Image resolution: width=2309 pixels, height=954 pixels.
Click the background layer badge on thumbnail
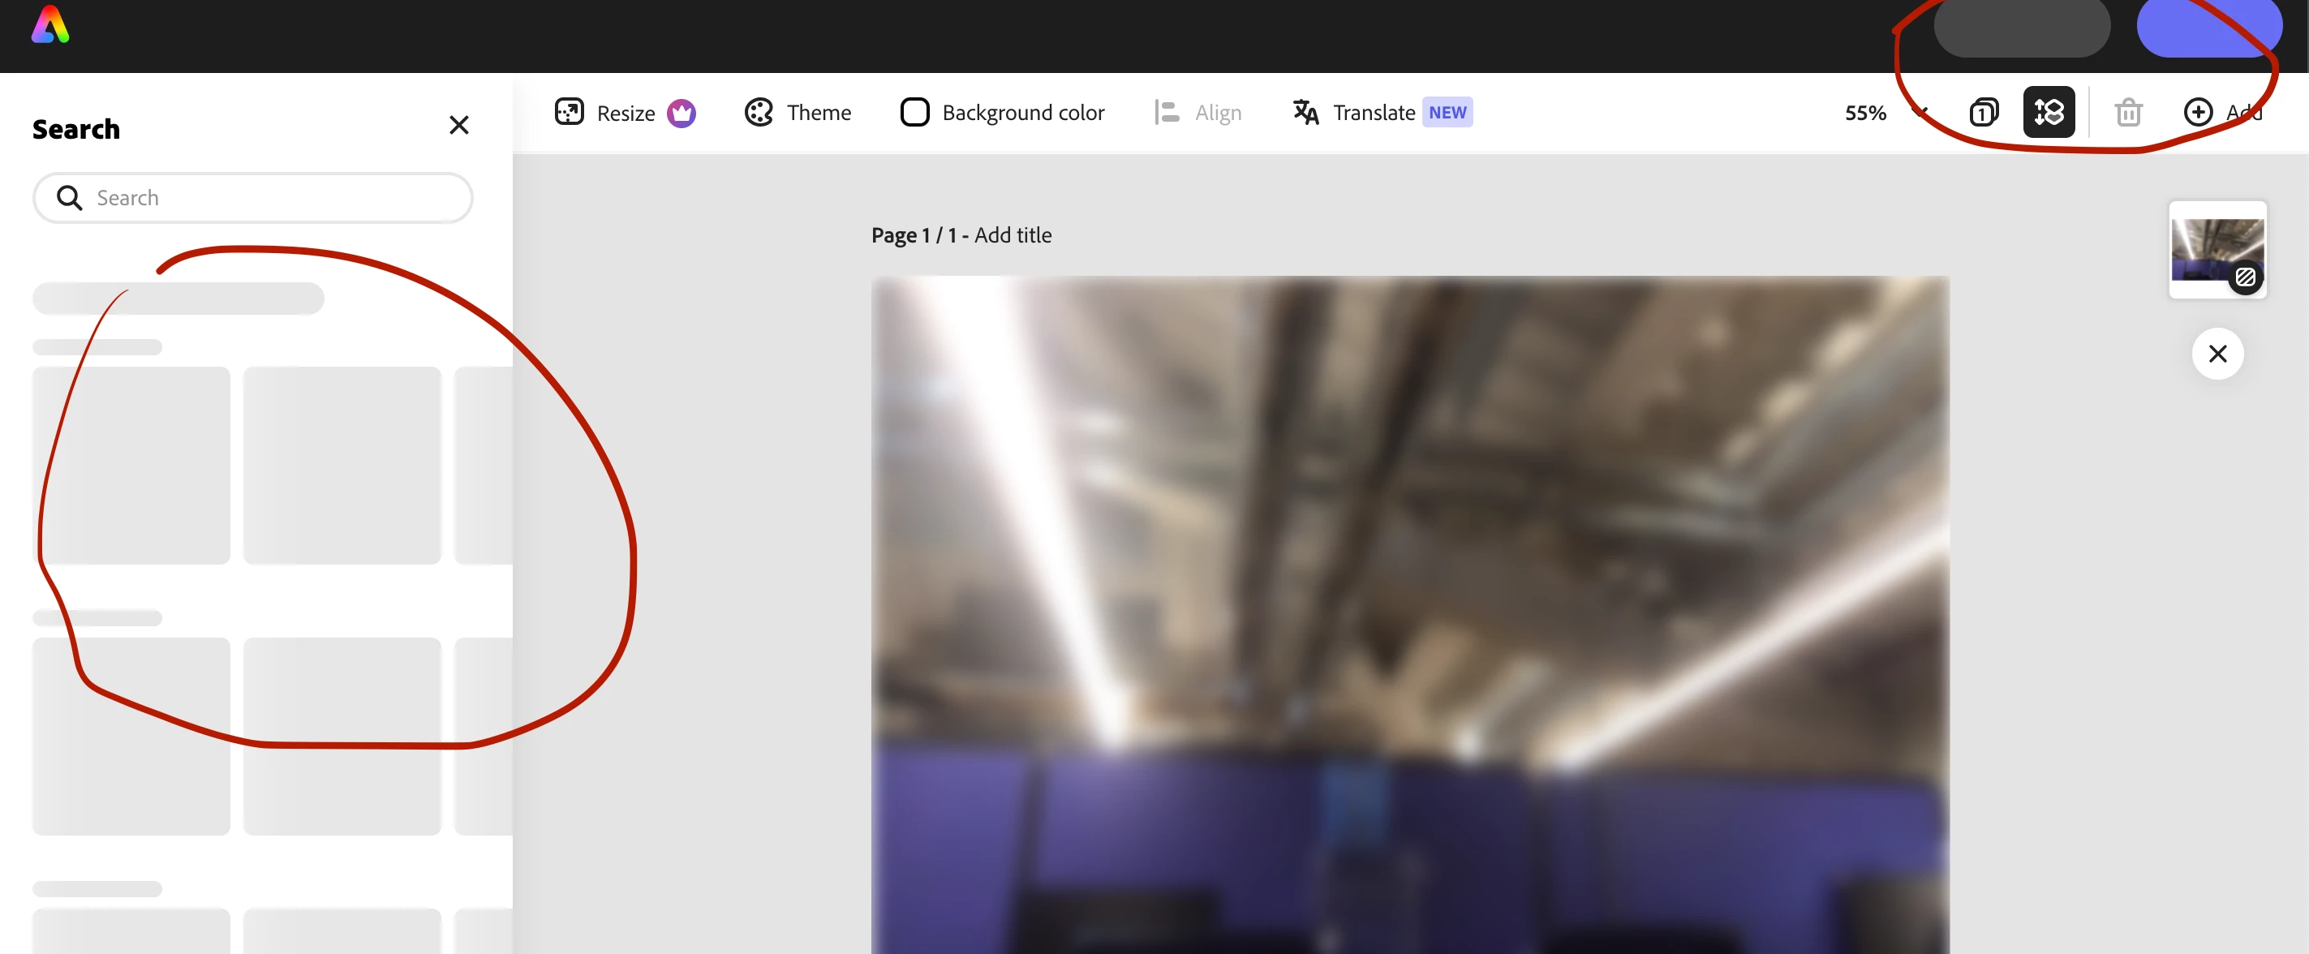coord(2246,277)
